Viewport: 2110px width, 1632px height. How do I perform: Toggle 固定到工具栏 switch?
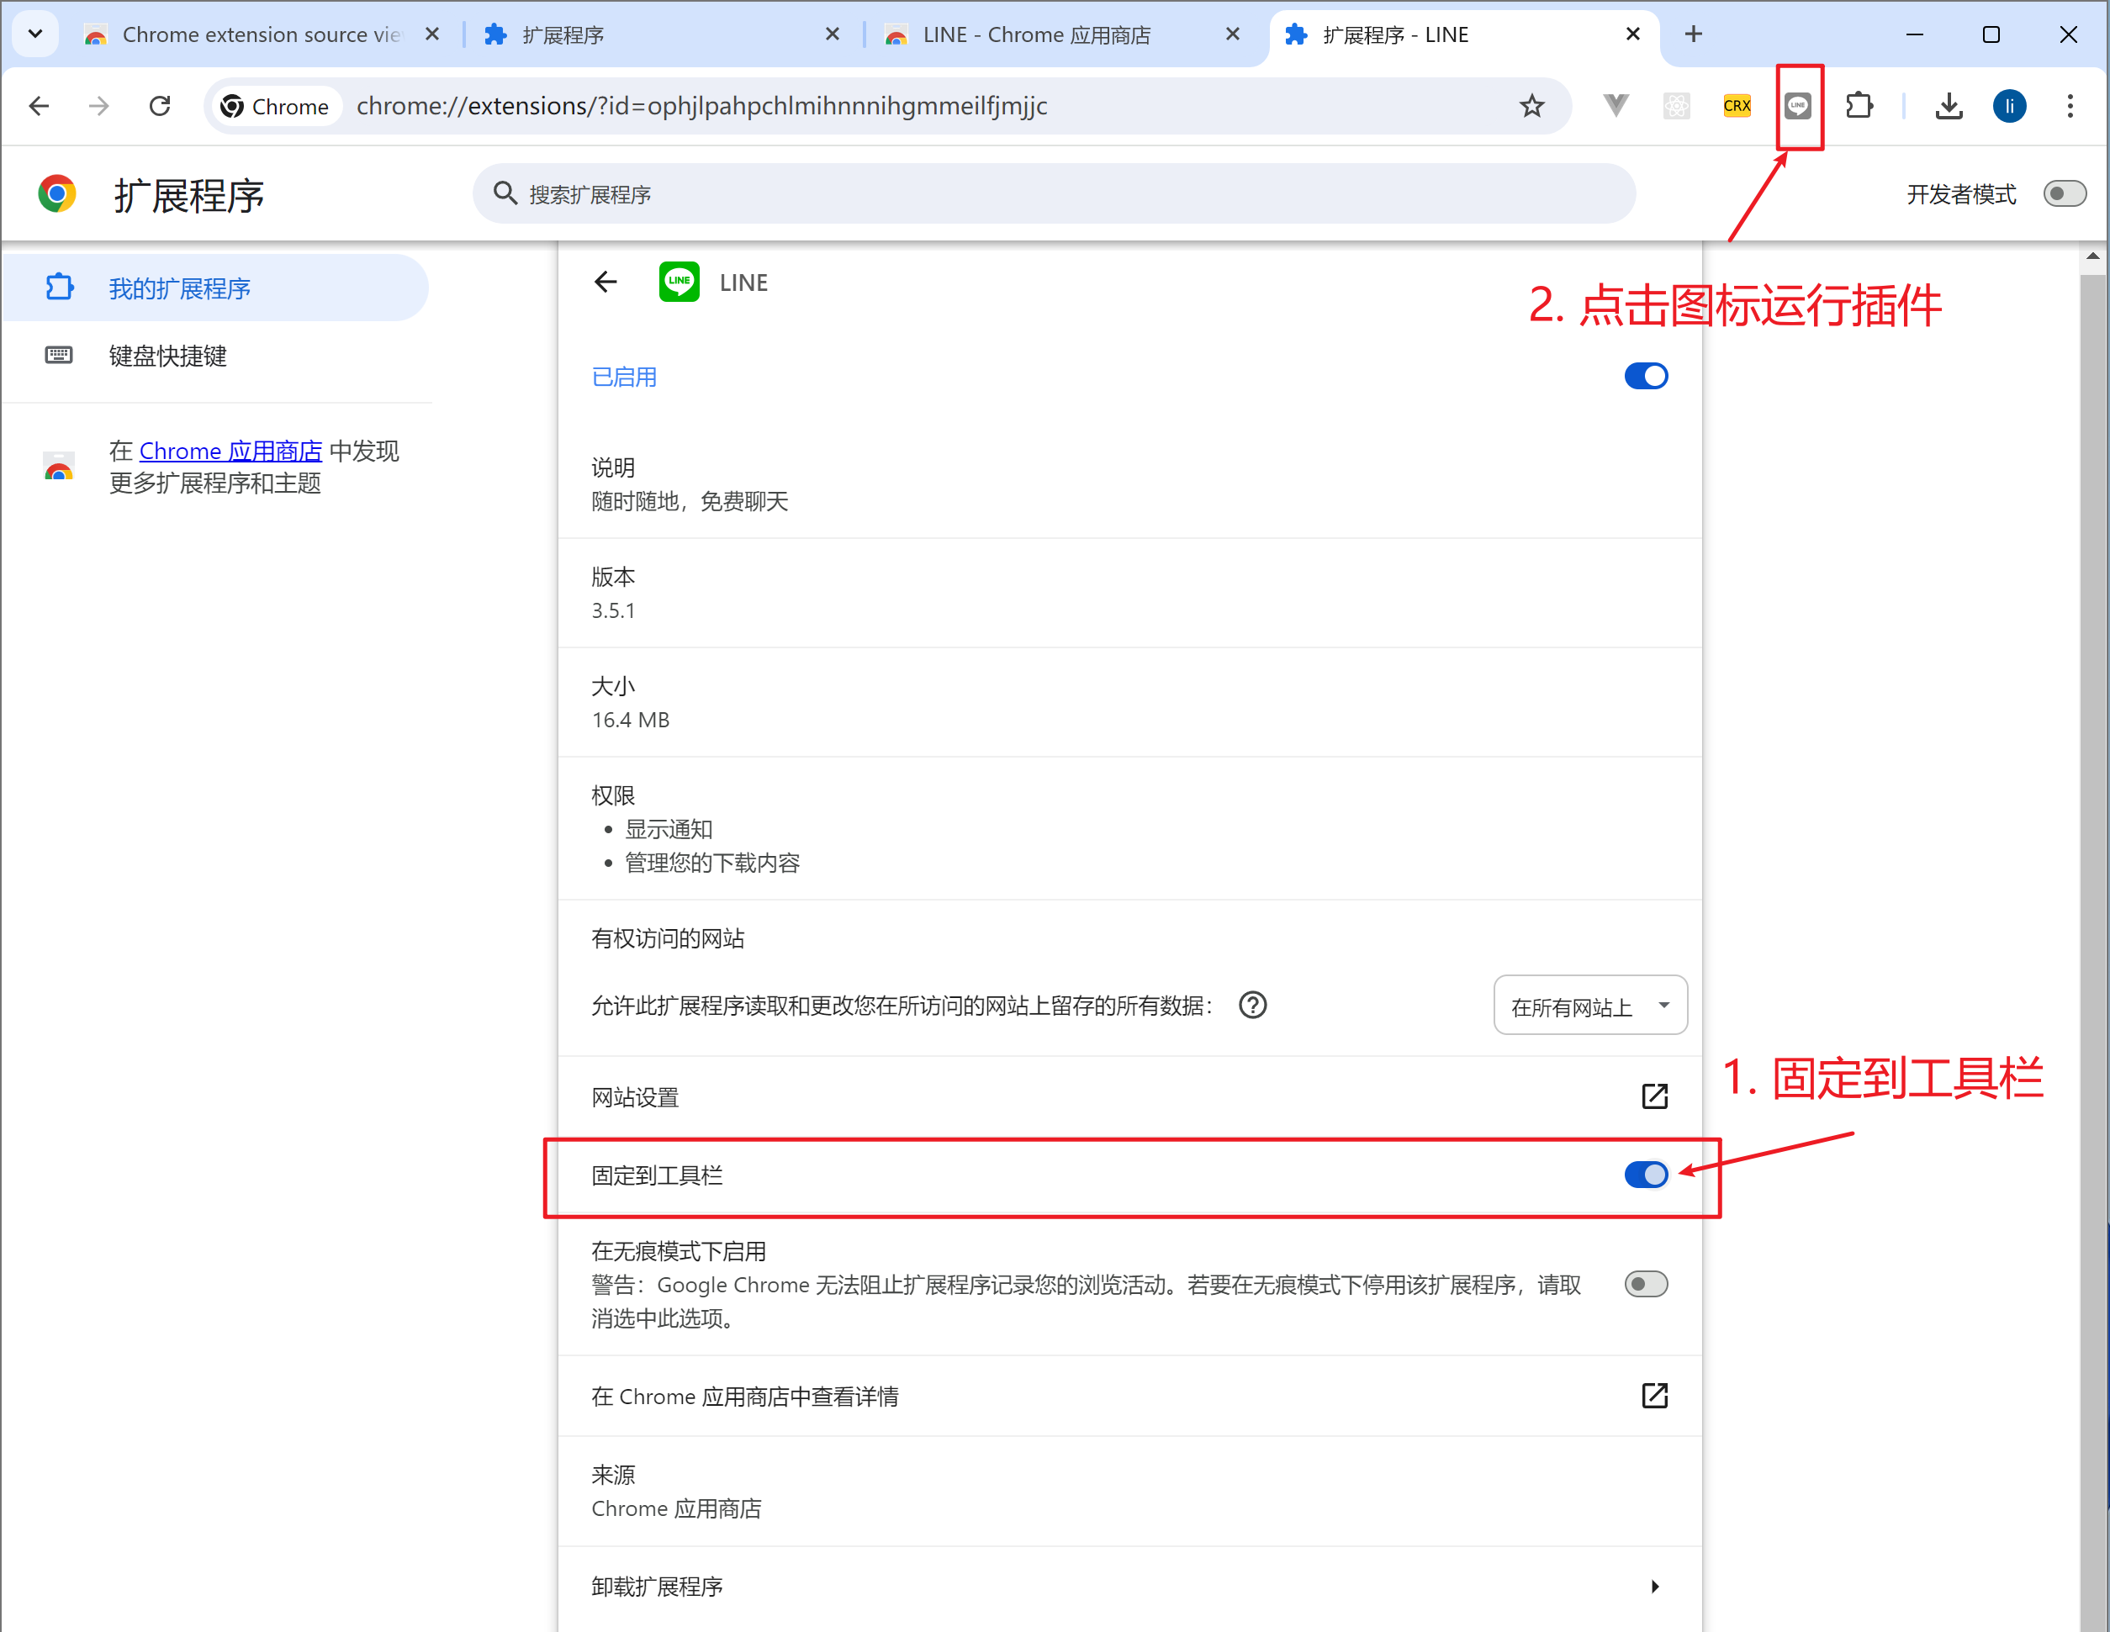[1645, 1175]
